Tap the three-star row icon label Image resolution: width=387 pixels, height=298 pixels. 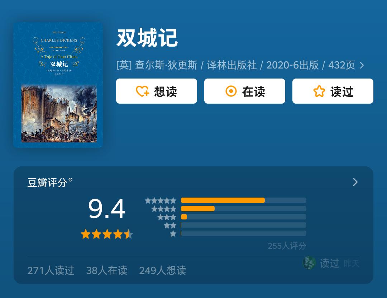click(x=167, y=217)
